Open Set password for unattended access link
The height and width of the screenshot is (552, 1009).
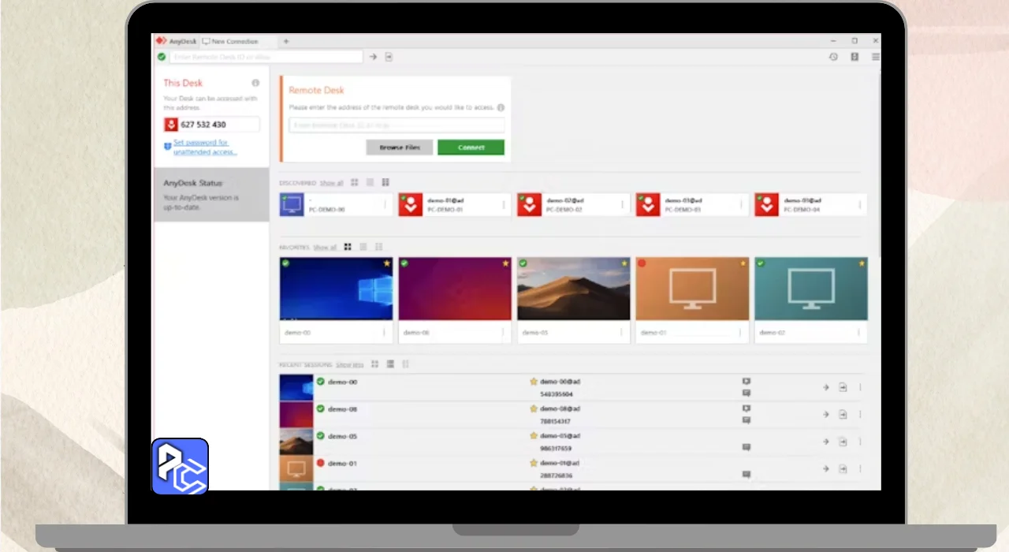pos(205,147)
